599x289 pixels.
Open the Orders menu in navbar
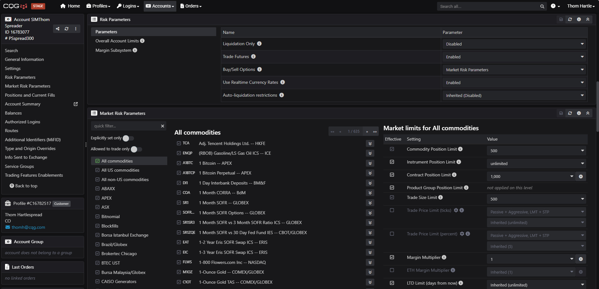point(191,6)
